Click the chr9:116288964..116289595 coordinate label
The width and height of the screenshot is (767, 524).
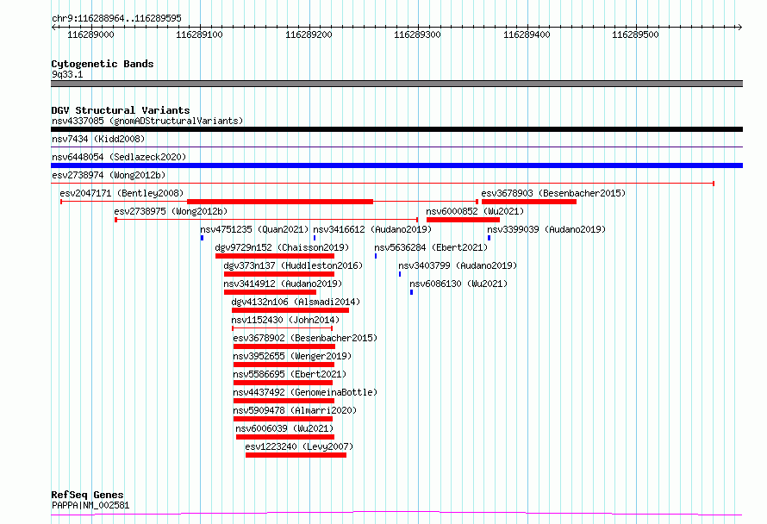click(x=116, y=18)
